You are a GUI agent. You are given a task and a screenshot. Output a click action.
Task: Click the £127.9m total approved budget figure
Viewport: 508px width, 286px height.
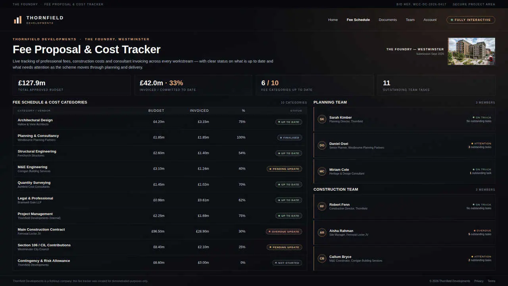pos(32,83)
